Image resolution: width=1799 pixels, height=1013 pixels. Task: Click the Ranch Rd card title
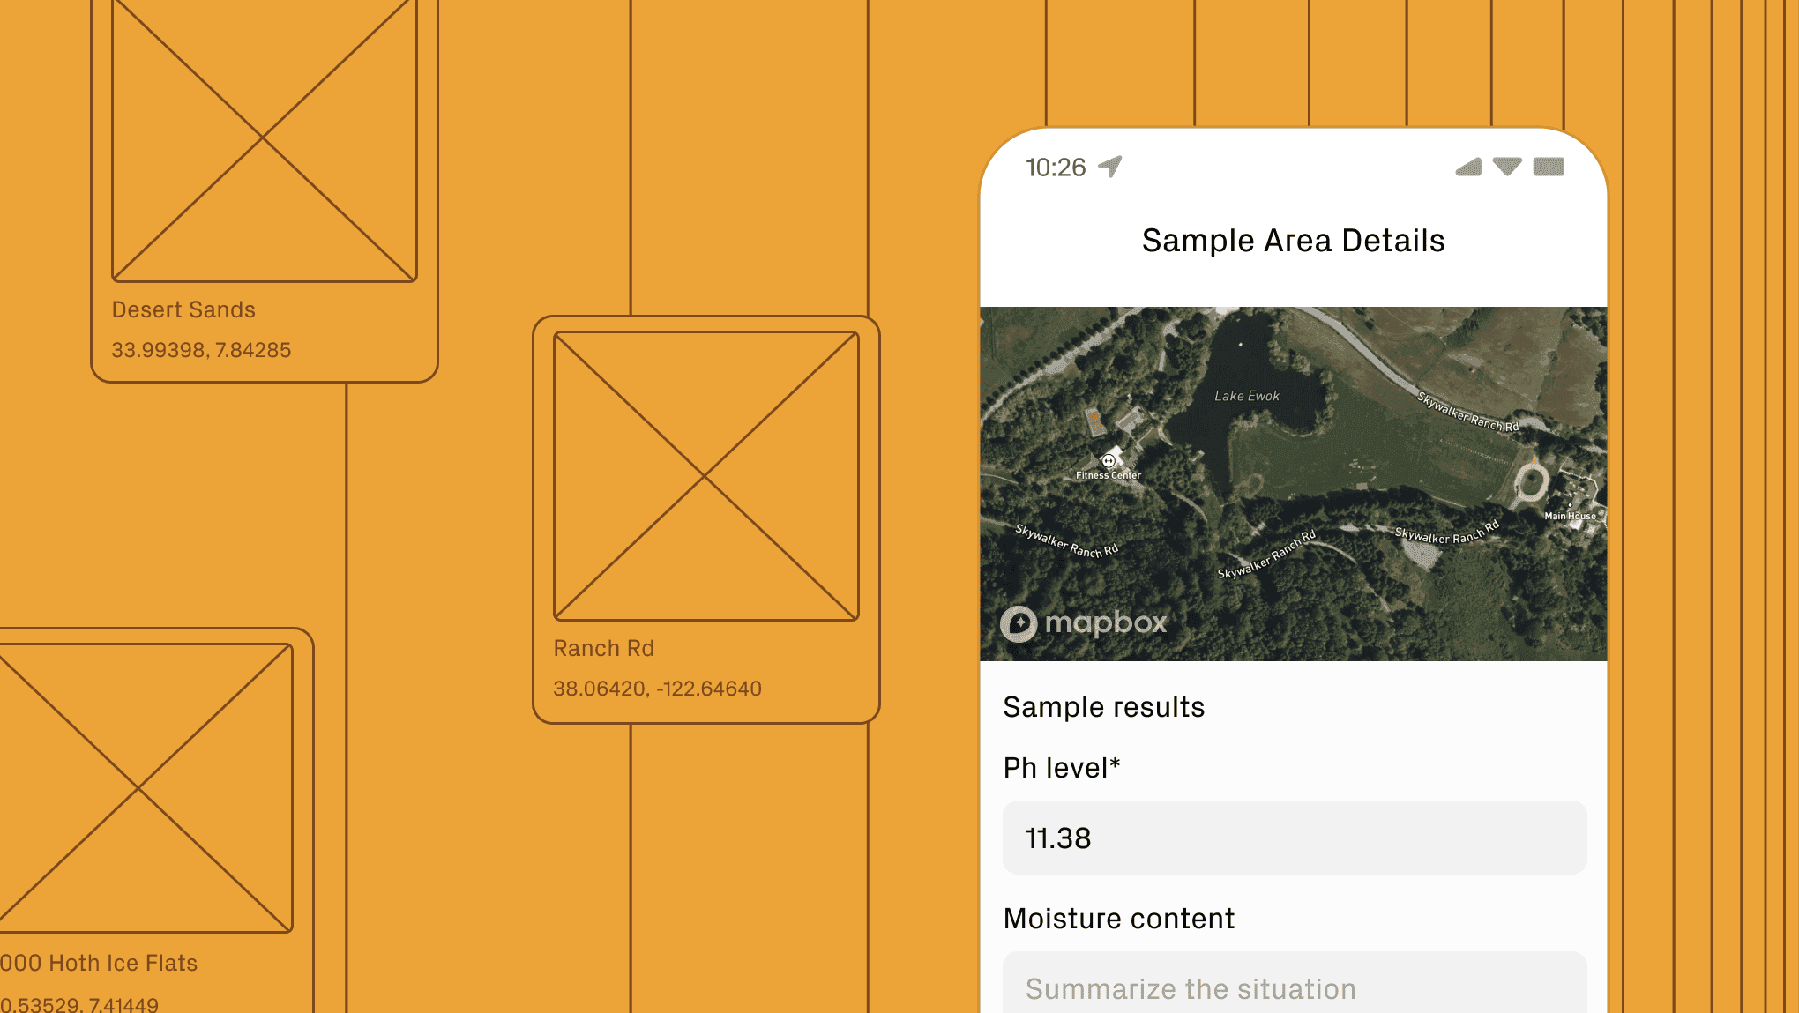pos(603,648)
